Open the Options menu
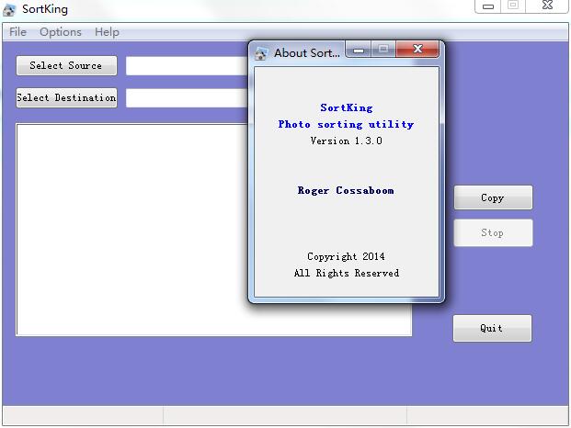Screen dimensions: 571x428 61,32
